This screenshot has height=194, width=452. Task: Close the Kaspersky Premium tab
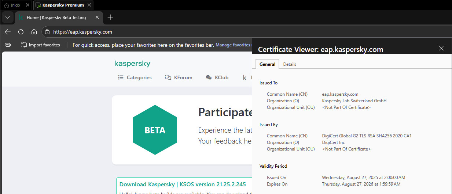pyautogui.click(x=89, y=5)
